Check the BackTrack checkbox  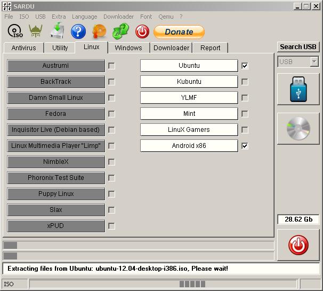111,82
